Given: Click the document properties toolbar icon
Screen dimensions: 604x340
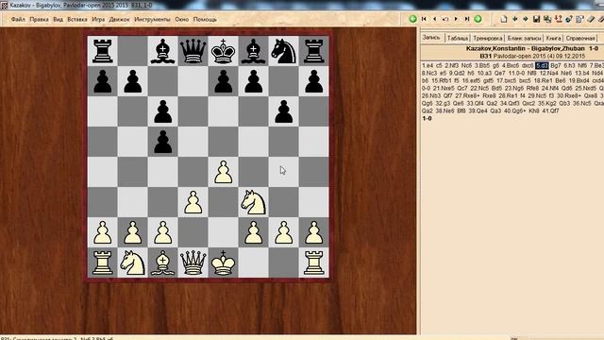Looking at the screenshot, I should [x=579, y=19].
